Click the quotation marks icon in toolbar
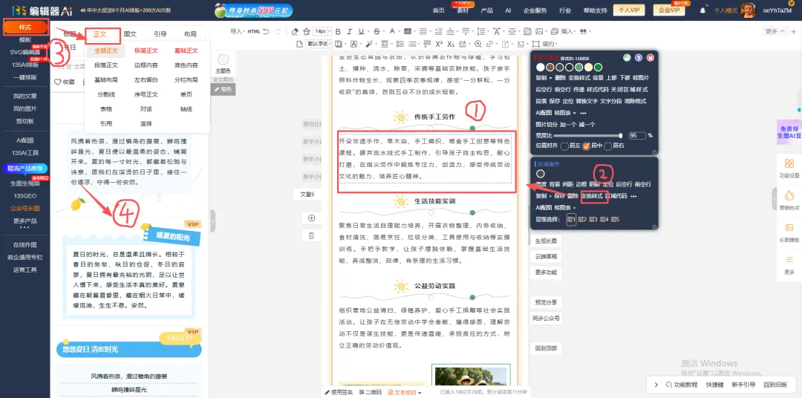Image resolution: width=802 pixels, height=398 pixels. (x=583, y=32)
